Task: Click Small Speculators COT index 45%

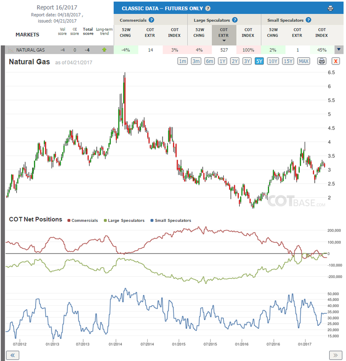Action: (x=322, y=50)
